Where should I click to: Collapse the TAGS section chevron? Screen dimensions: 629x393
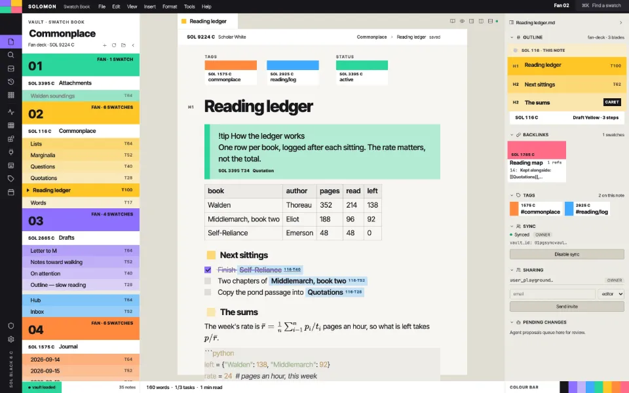click(512, 195)
